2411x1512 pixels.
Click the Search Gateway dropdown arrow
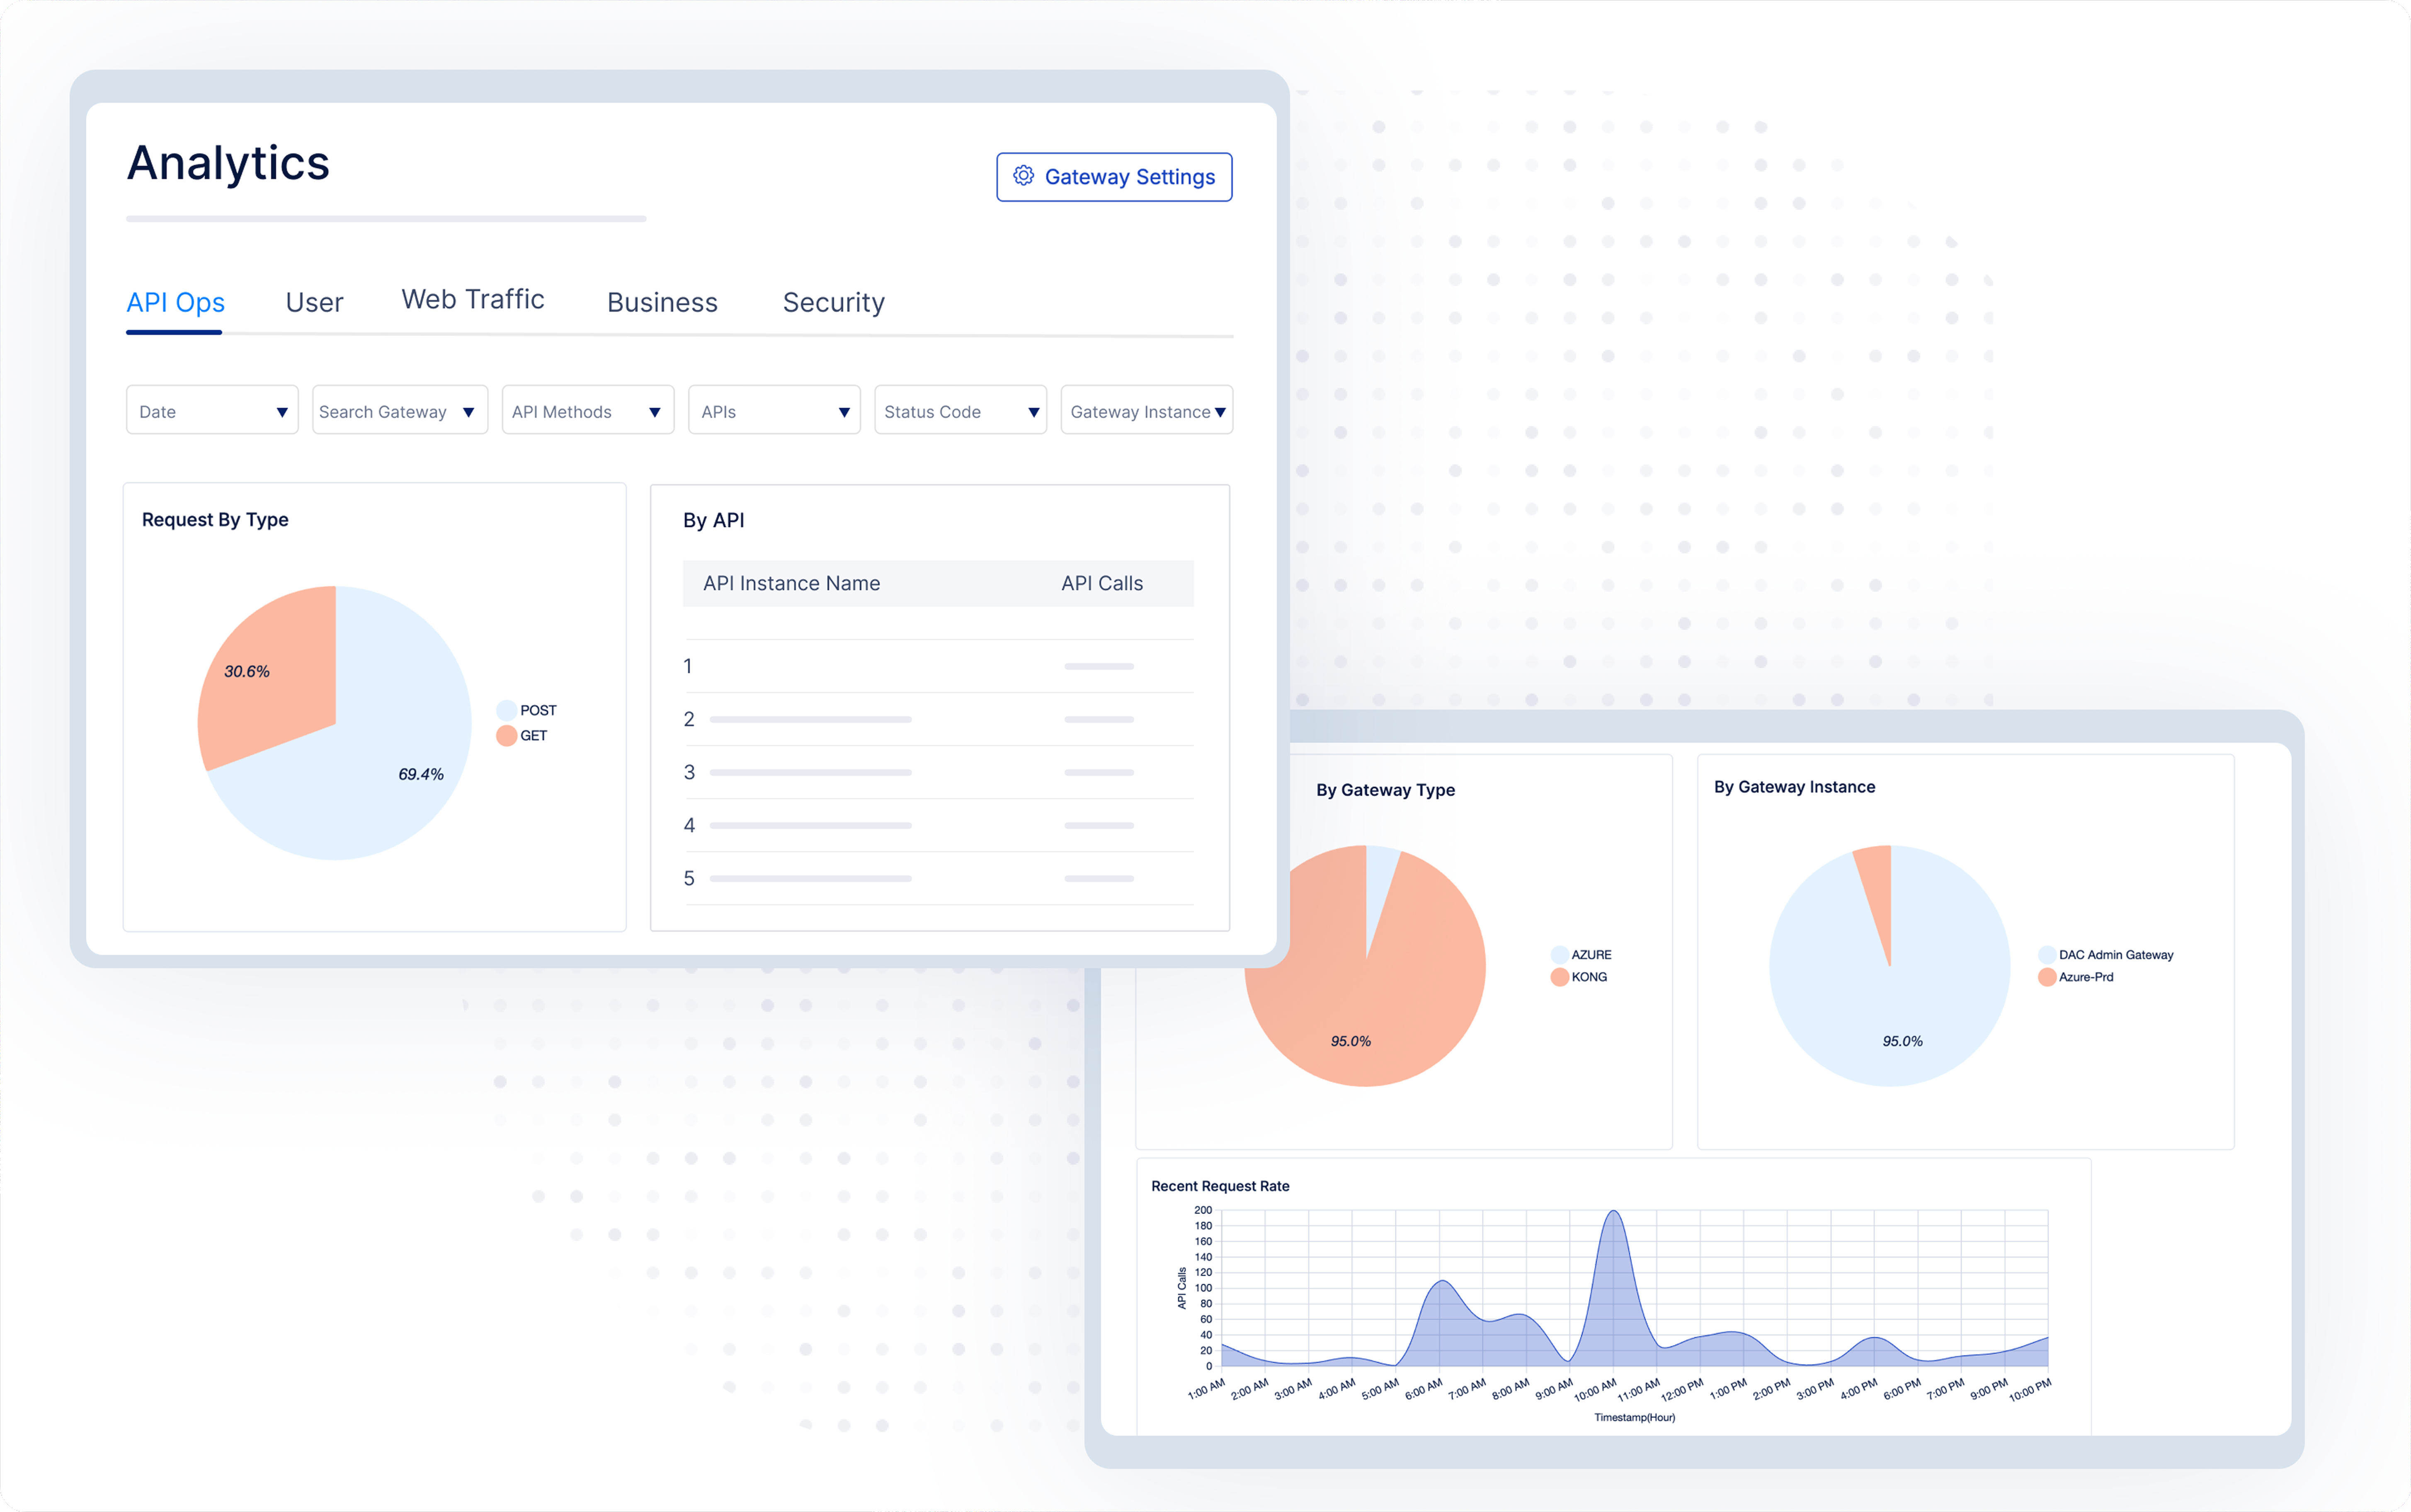[468, 412]
